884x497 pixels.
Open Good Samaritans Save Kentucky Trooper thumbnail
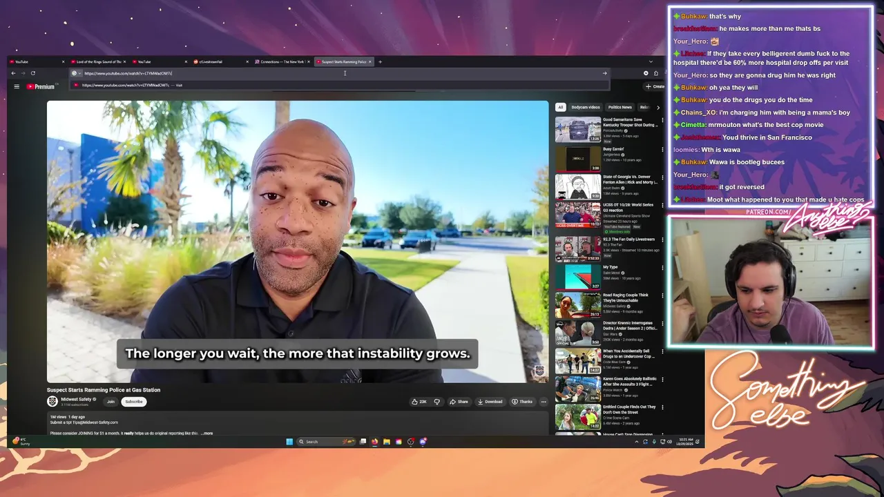(x=578, y=130)
